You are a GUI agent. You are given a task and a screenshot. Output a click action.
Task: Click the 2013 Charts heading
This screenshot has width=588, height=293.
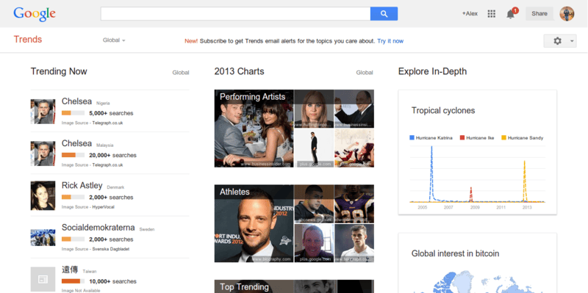tap(240, 71)
